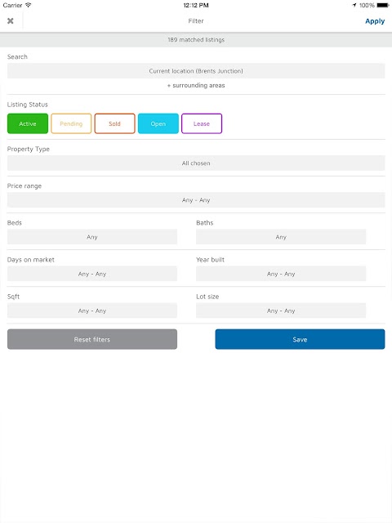Set Year built range
Image resolution: width=392 pixels, height=523 pixels.
pos(281,274)
